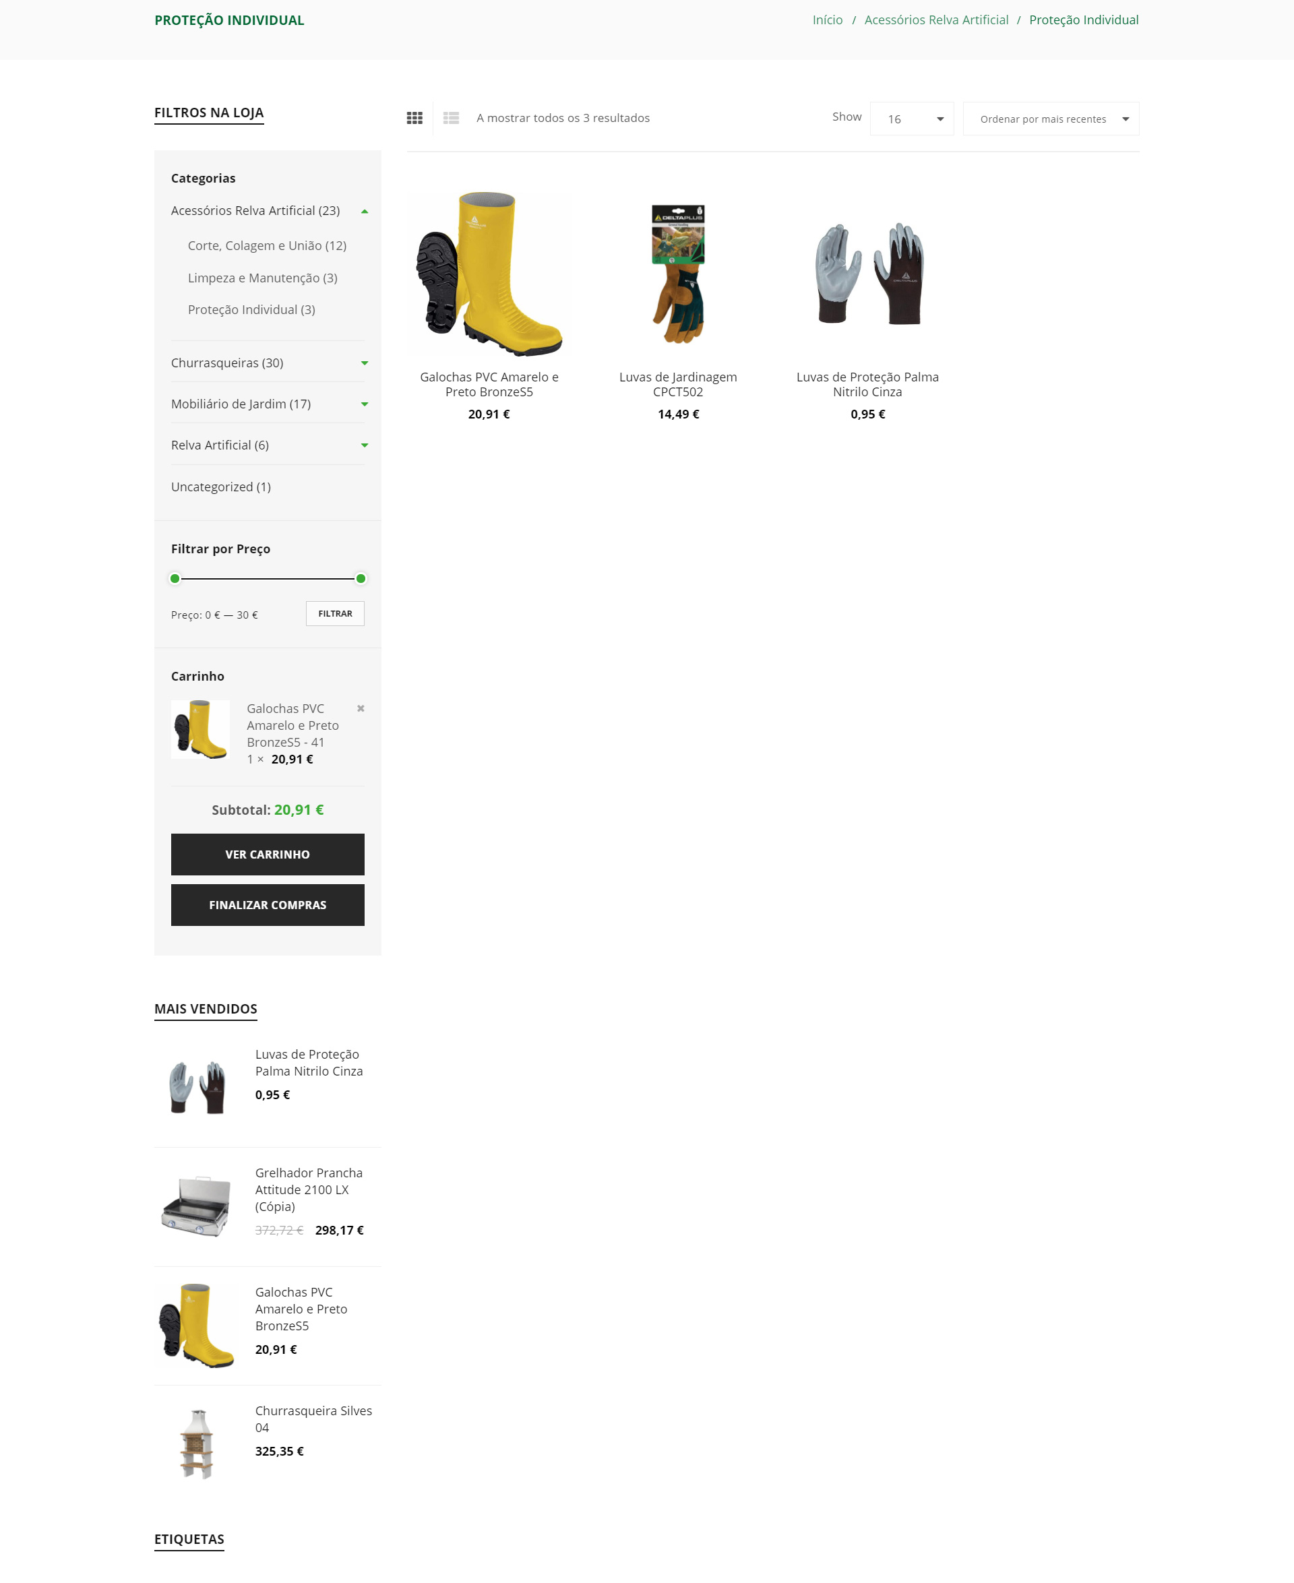Open Luvas de Jardinagem CPCT502 product image

(x=678, y=274)
